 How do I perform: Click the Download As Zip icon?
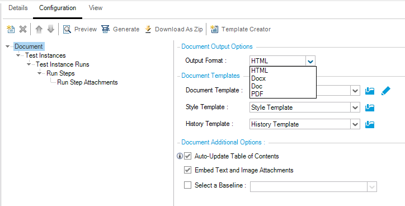coord(148,29)
